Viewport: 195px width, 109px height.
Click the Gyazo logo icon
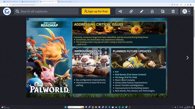[x=7, y=12]
